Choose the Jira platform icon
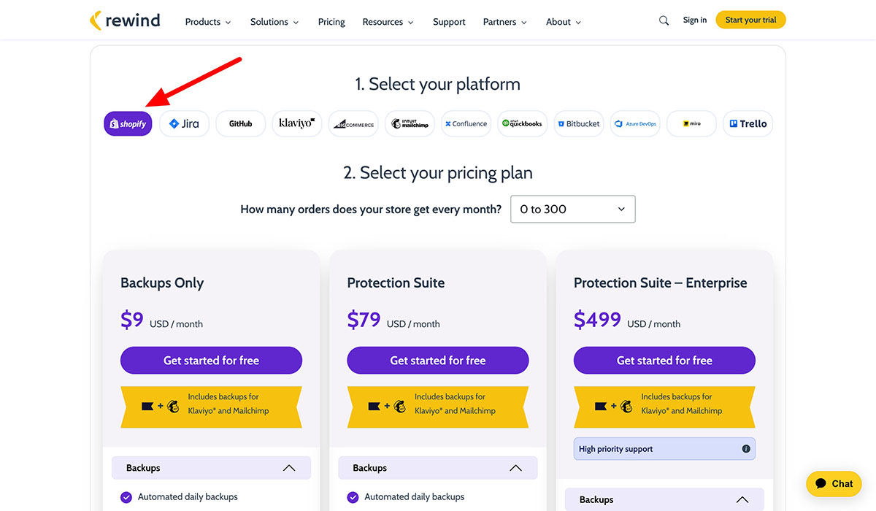The height and width of the screenshot is (511, 876). pyautogui.click(x=184, y=123)
